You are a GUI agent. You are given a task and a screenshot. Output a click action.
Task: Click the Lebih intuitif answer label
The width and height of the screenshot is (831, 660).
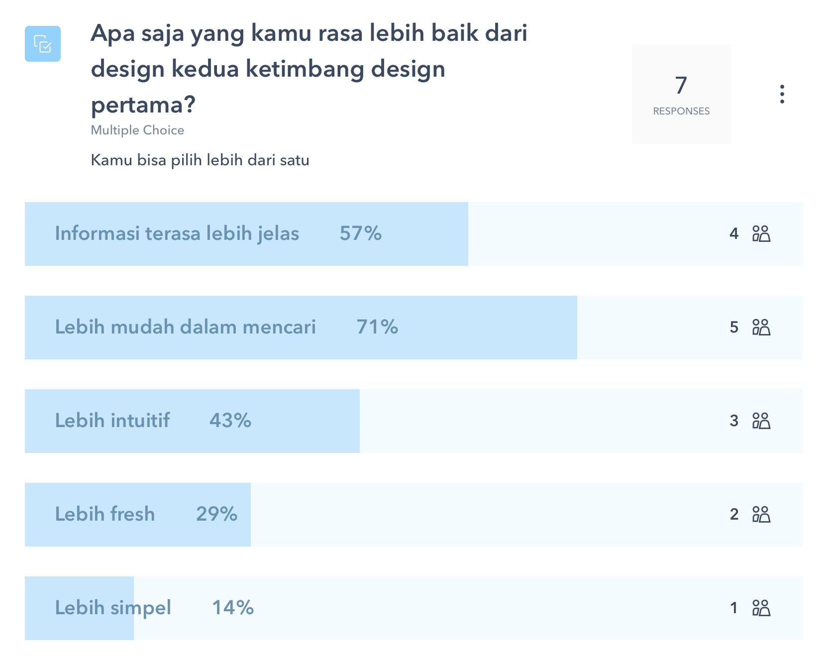click(x=112, y=421)
